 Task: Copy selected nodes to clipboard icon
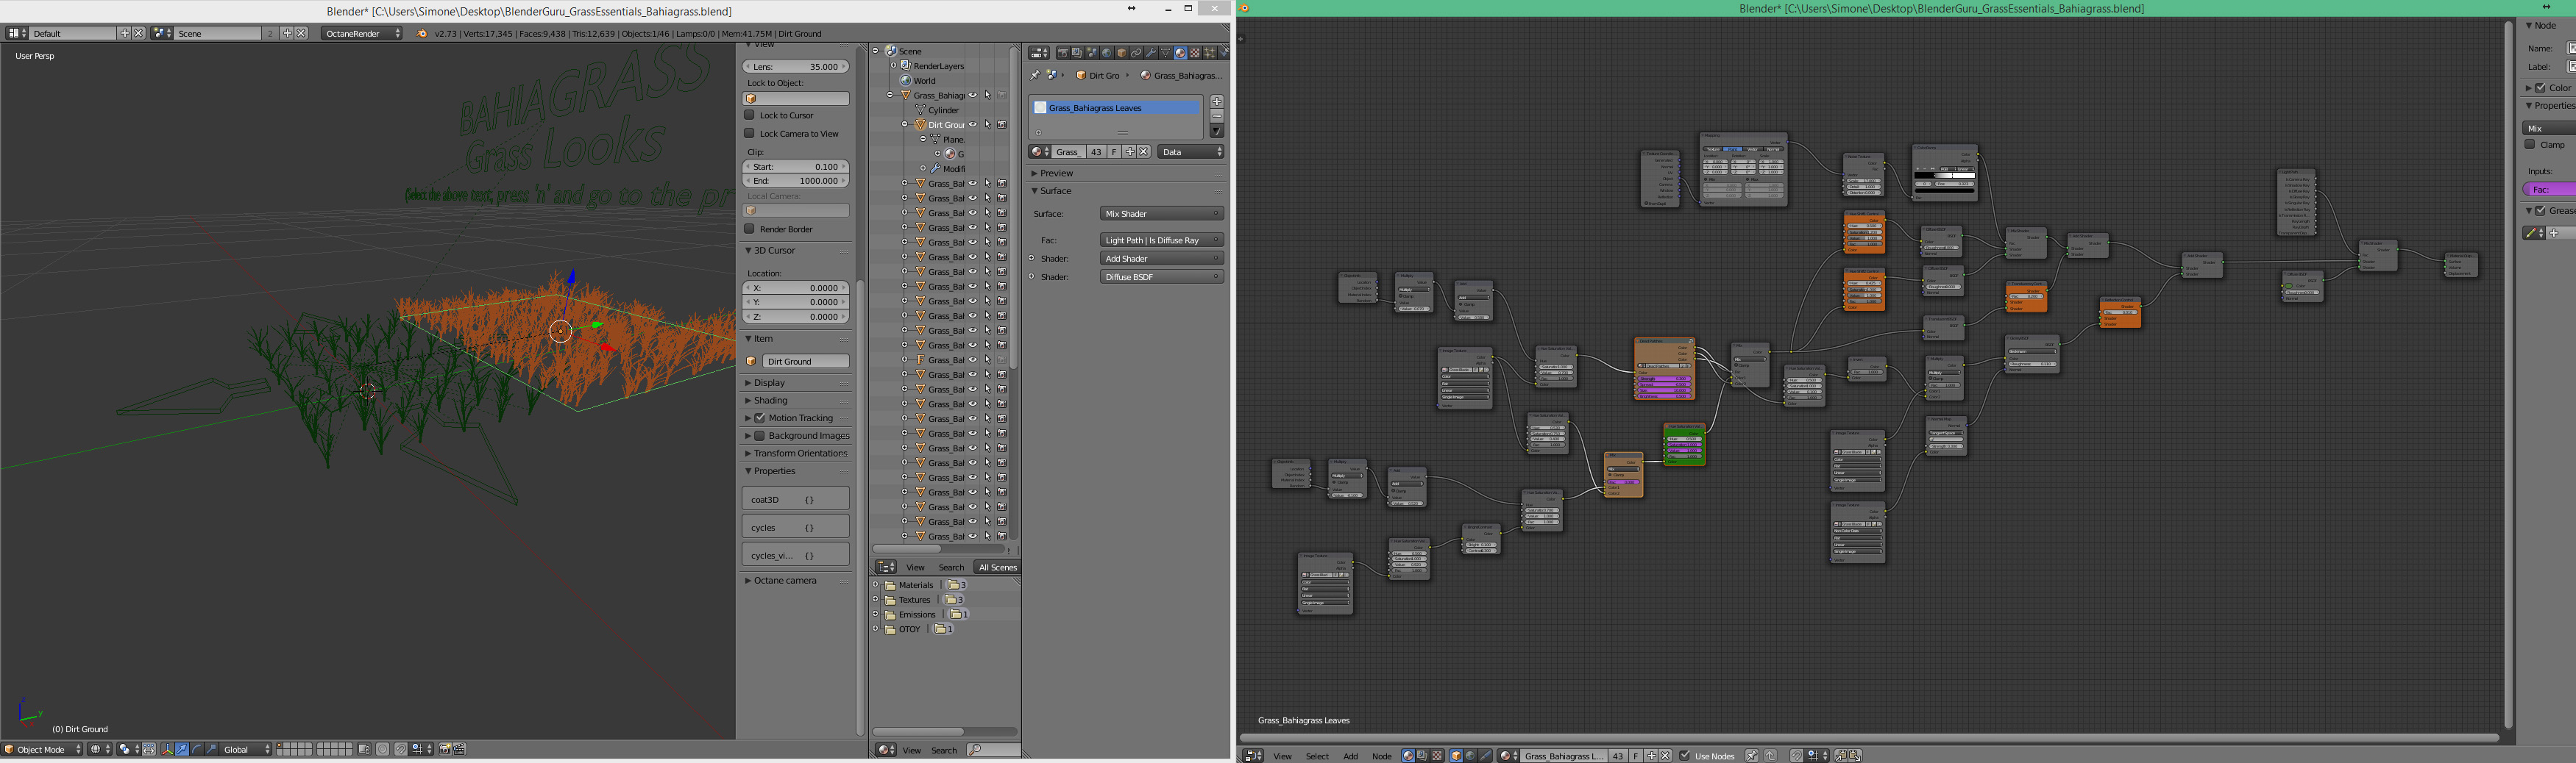point(1840,756)
